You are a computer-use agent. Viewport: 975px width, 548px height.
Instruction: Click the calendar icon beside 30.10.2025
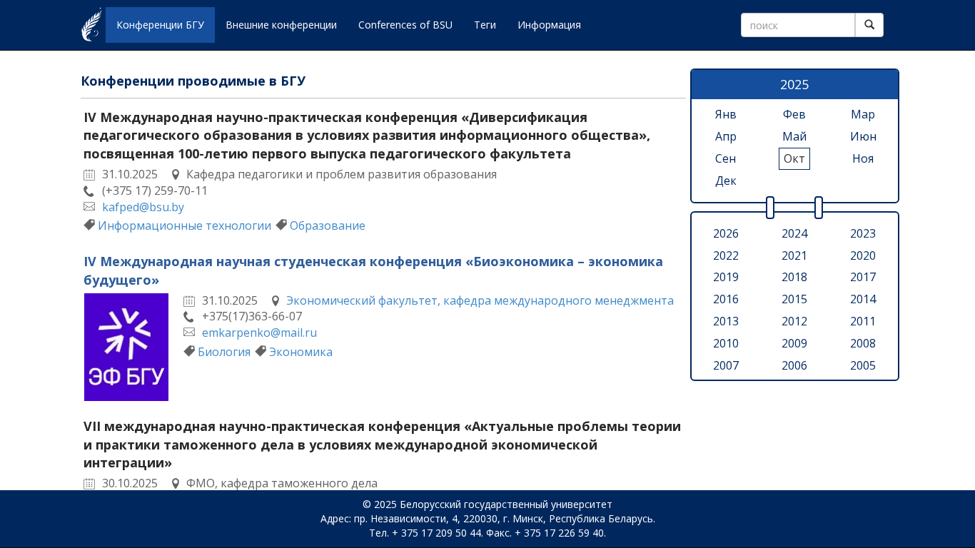tap(89, 483)
